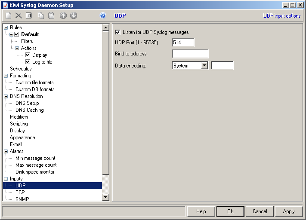Click the Delete (X) toolbar icon
The image size is (306, 220).
19,15
